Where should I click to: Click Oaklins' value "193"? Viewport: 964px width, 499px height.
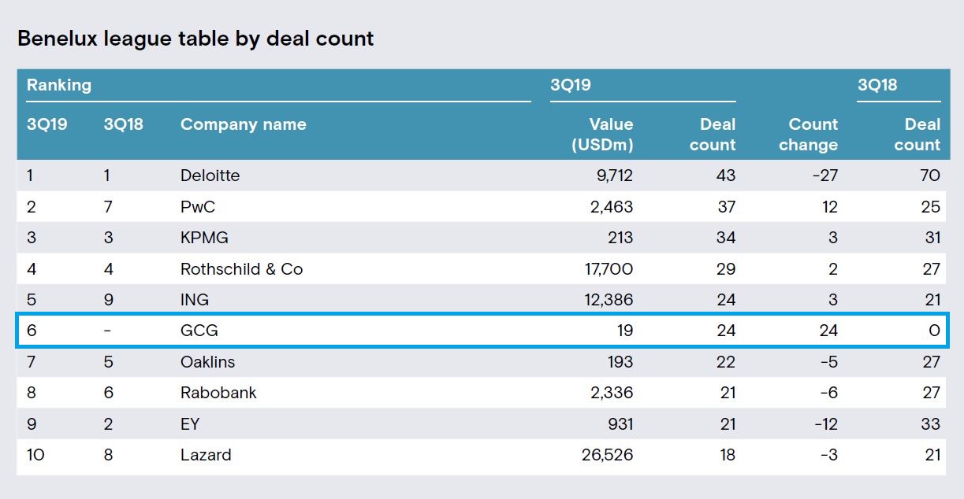coord(620,362)
